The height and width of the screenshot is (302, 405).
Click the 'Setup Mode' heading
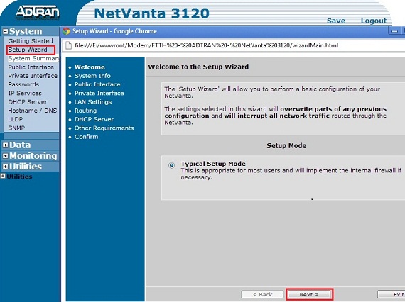tap(286, 145)
